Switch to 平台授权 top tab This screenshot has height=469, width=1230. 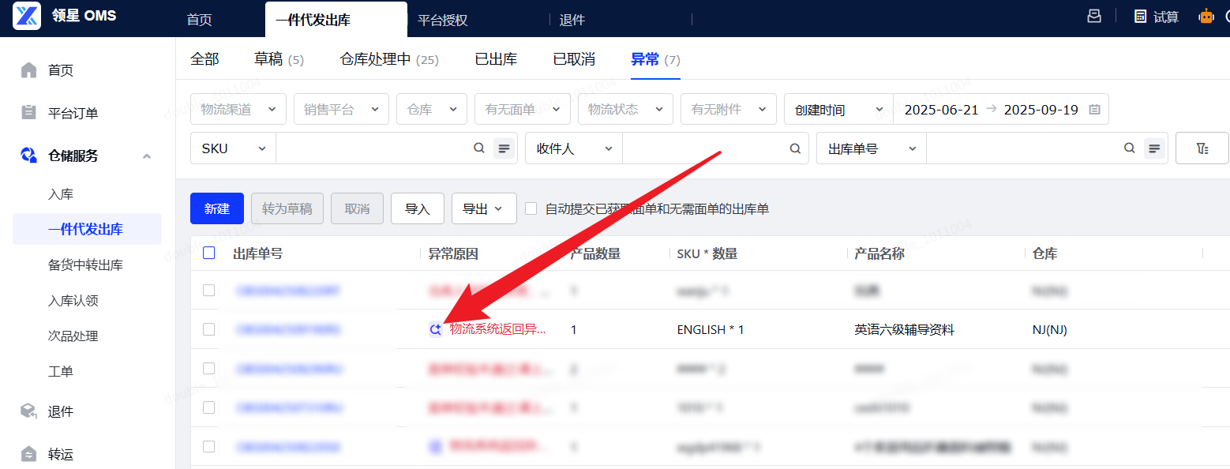point(443,20)
